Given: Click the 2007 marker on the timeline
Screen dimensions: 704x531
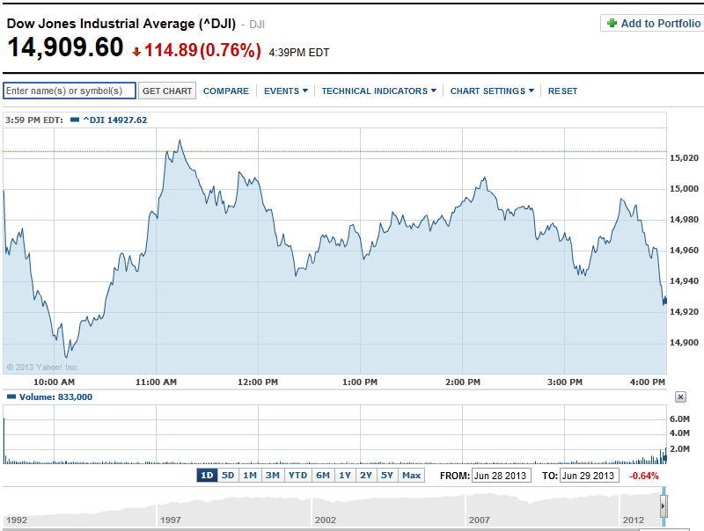Looking at the screenshot, I should click(x=480, y=520).
